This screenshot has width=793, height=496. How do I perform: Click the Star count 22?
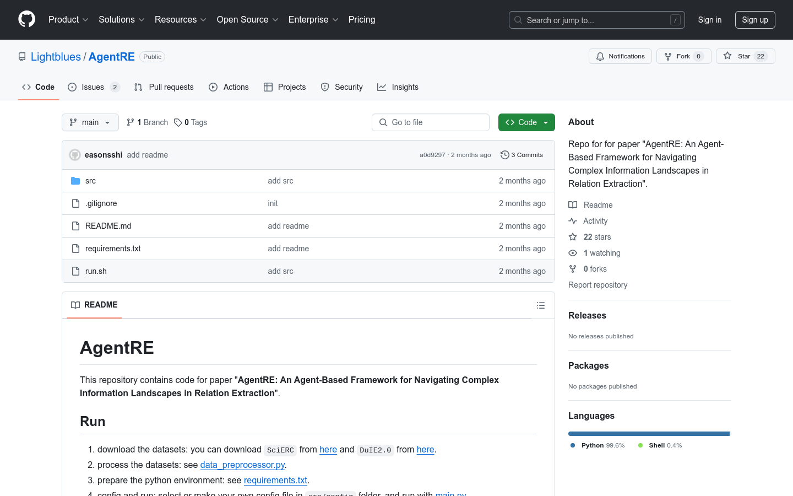coord(761,56)
